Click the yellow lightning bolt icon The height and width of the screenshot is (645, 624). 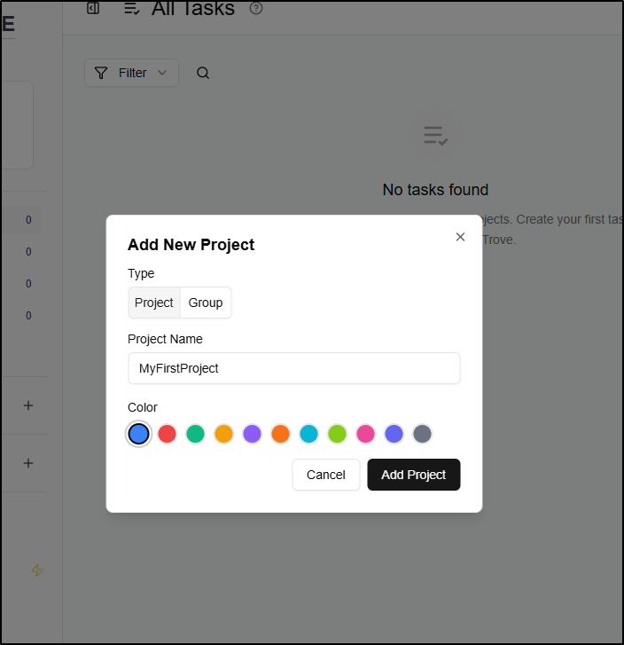tap(37, 570)
